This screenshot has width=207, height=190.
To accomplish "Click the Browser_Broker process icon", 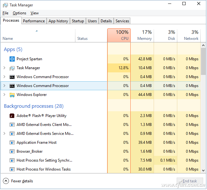I will tap(12, 152).
